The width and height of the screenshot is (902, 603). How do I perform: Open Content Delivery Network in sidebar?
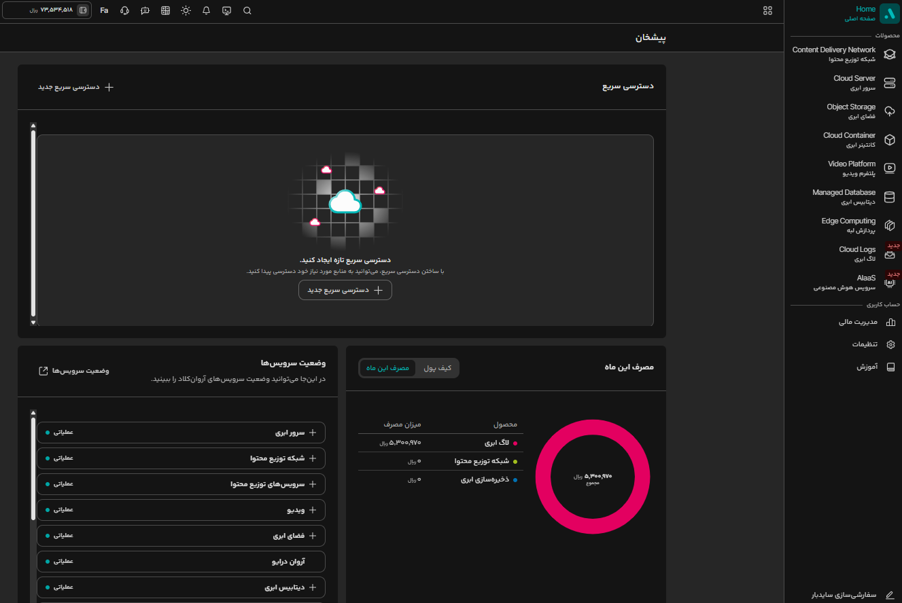(843, 54)
